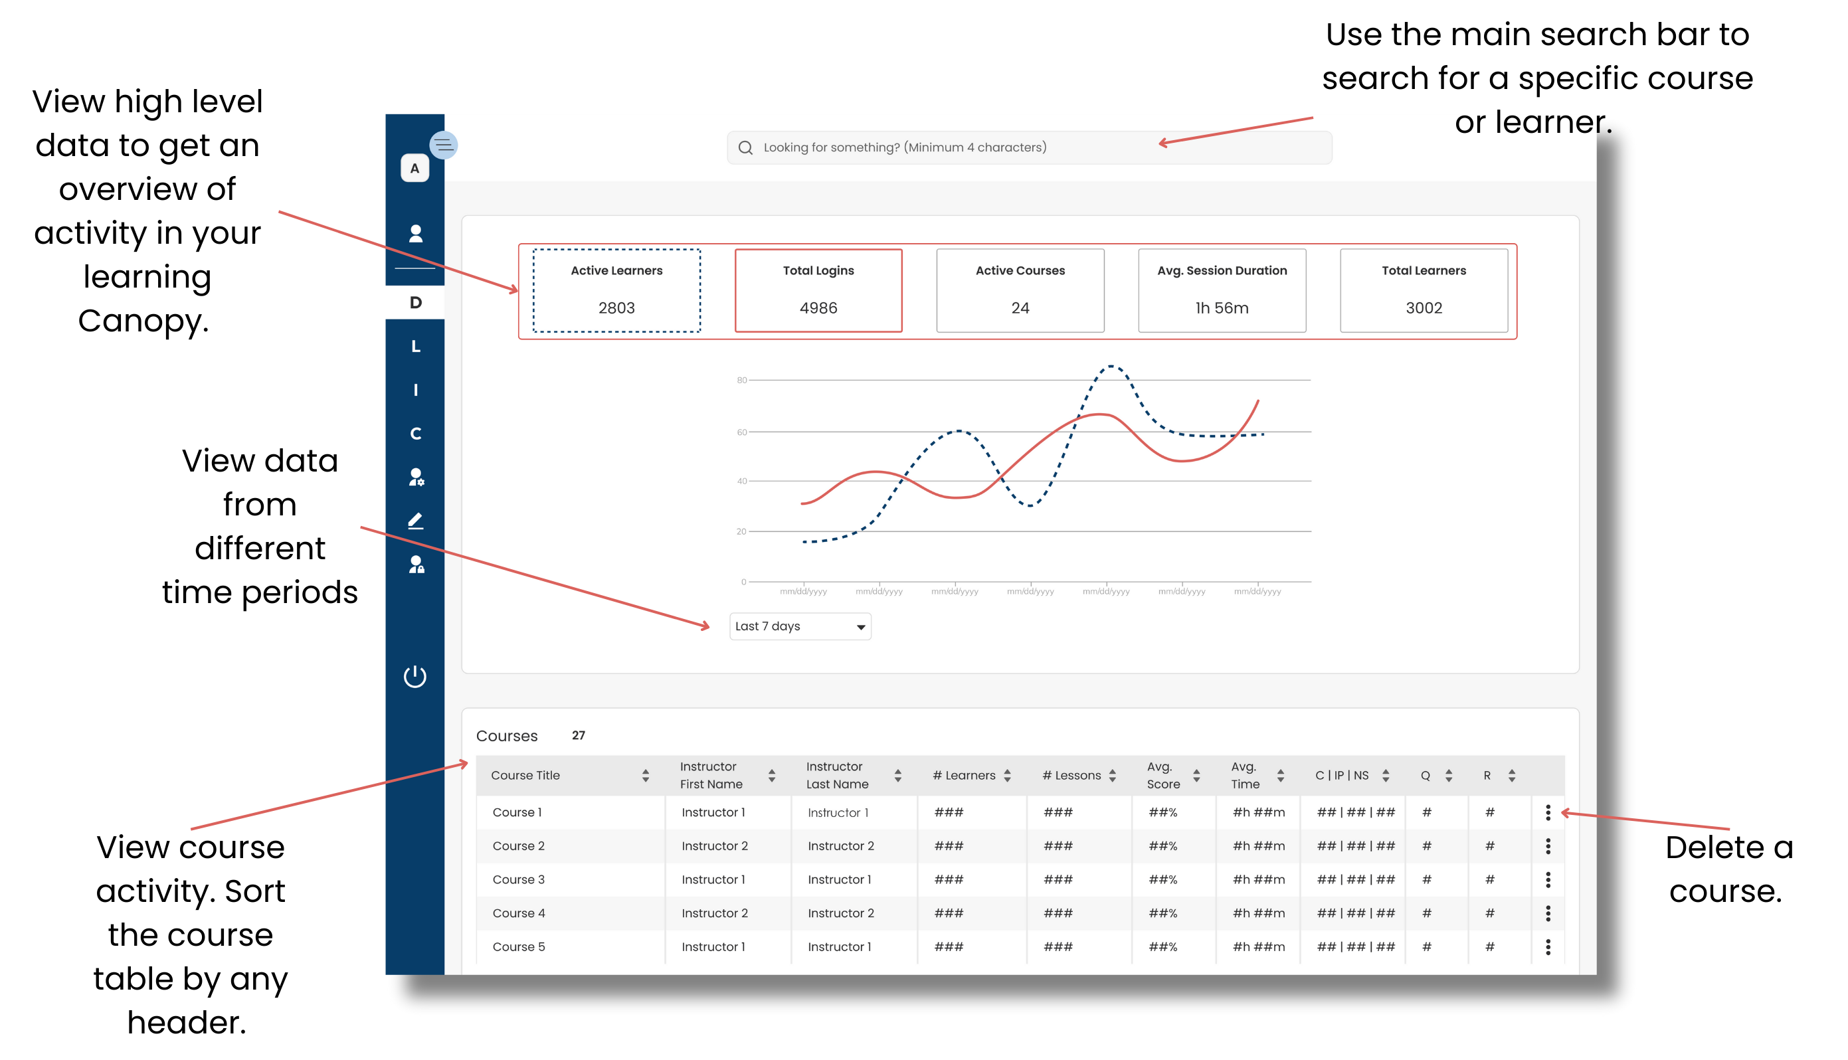This screenshot has height=1060, width=1848.
Task: Toggle the Total Logins metric card
Action: pyautogui.click(x=818, y=290)
